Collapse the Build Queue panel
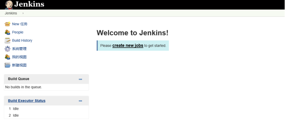The width and height of the screenshot is (285, 139). (80, 79)
